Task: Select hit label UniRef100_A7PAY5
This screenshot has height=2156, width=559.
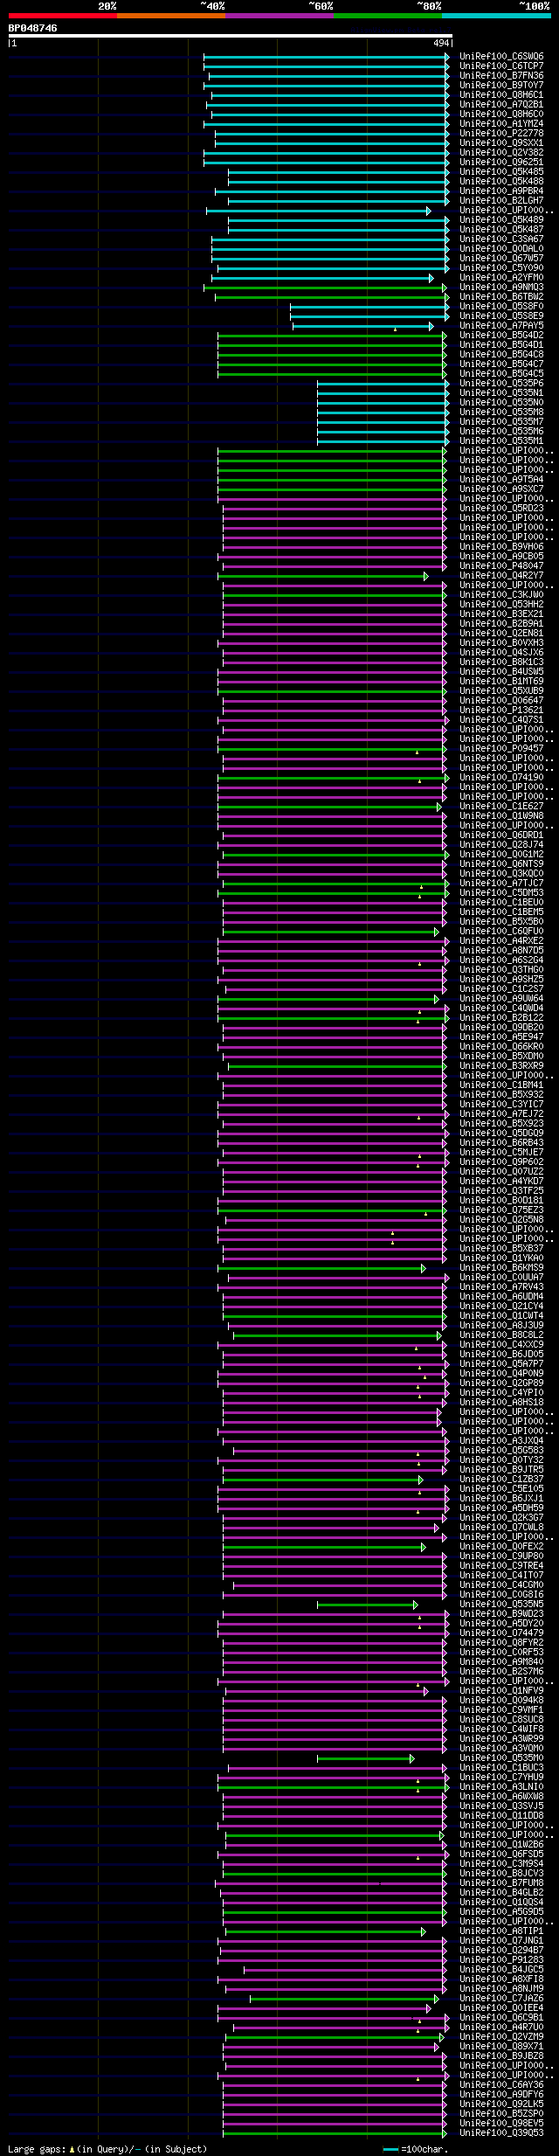Action: tap(501, 326)
